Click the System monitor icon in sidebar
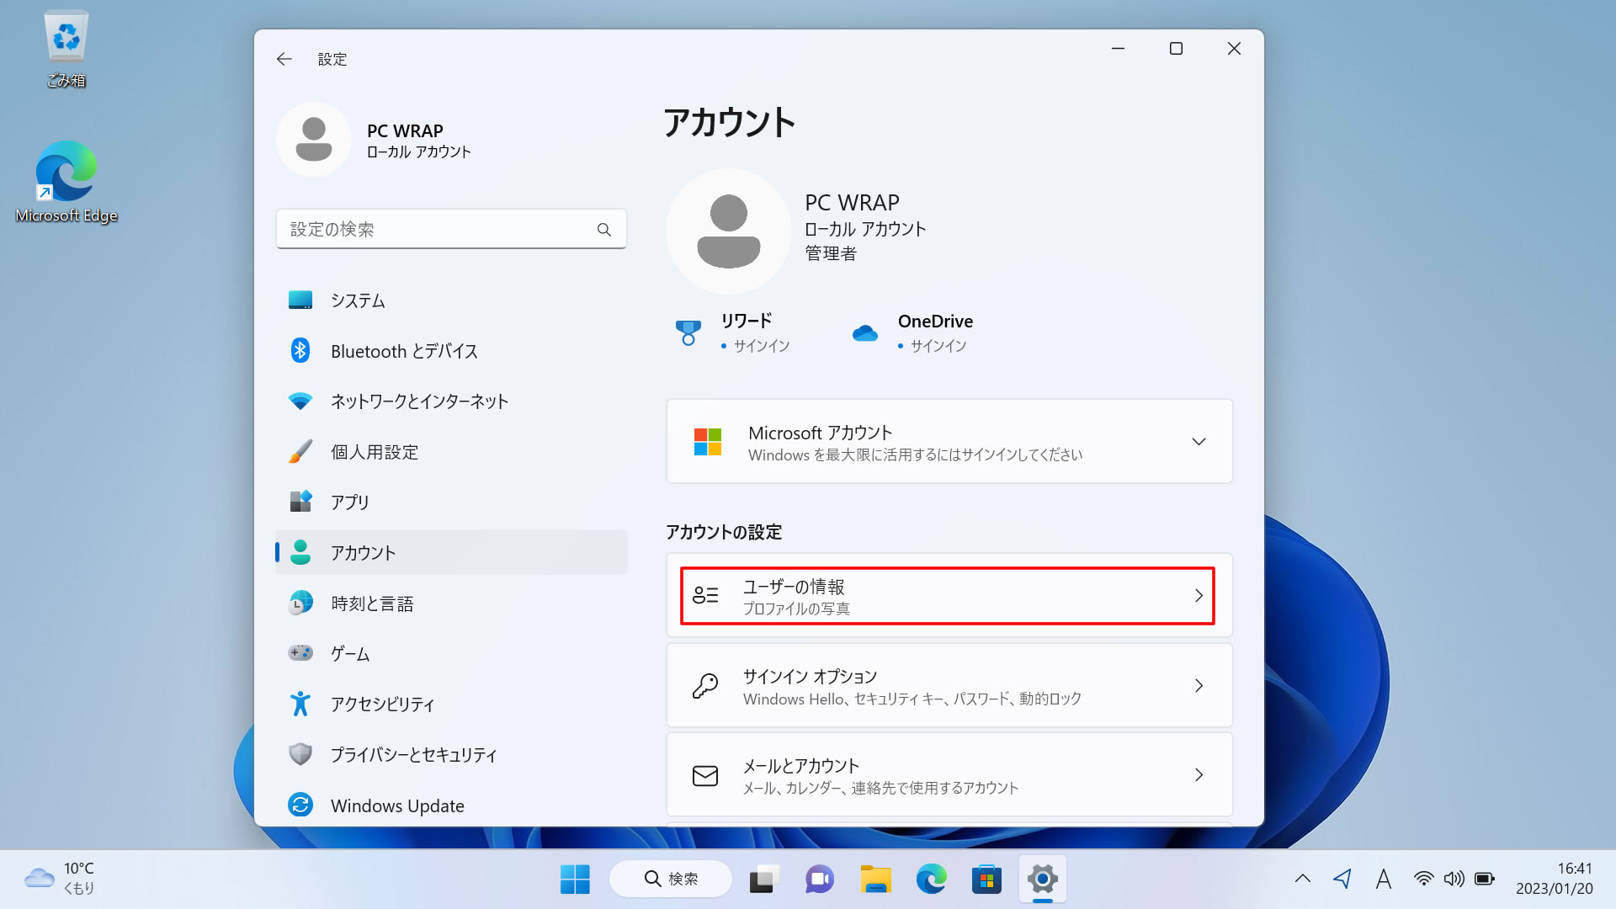1616x909 pixels. click(x=300, y=300)
